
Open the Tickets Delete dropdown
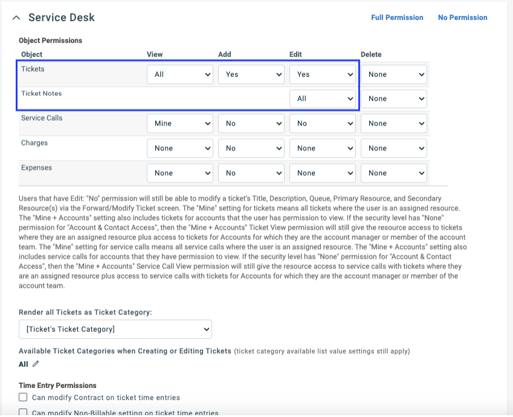coord(394,74)
